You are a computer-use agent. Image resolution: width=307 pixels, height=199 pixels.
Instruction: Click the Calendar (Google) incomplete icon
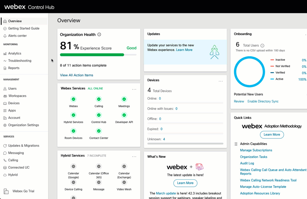[74, 166]
